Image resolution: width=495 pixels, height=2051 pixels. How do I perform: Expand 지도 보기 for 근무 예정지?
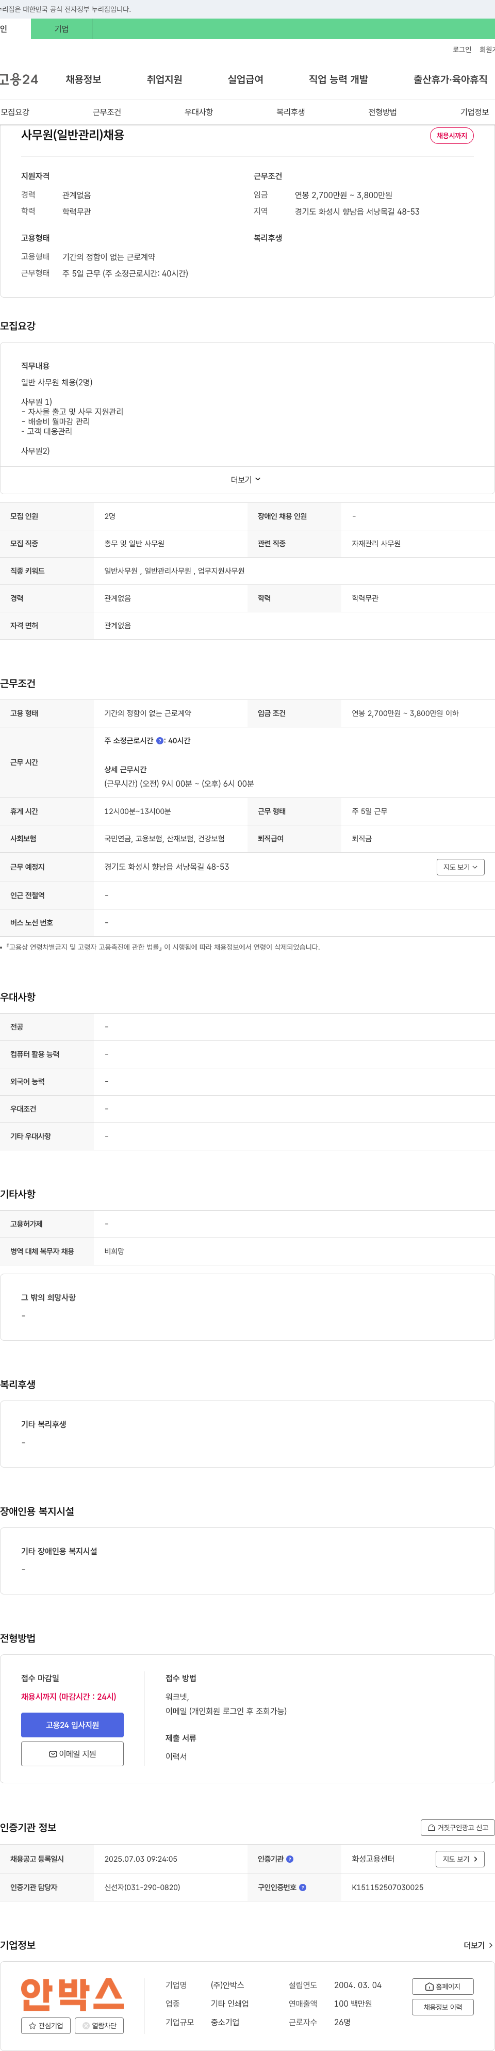click(461, 867)
